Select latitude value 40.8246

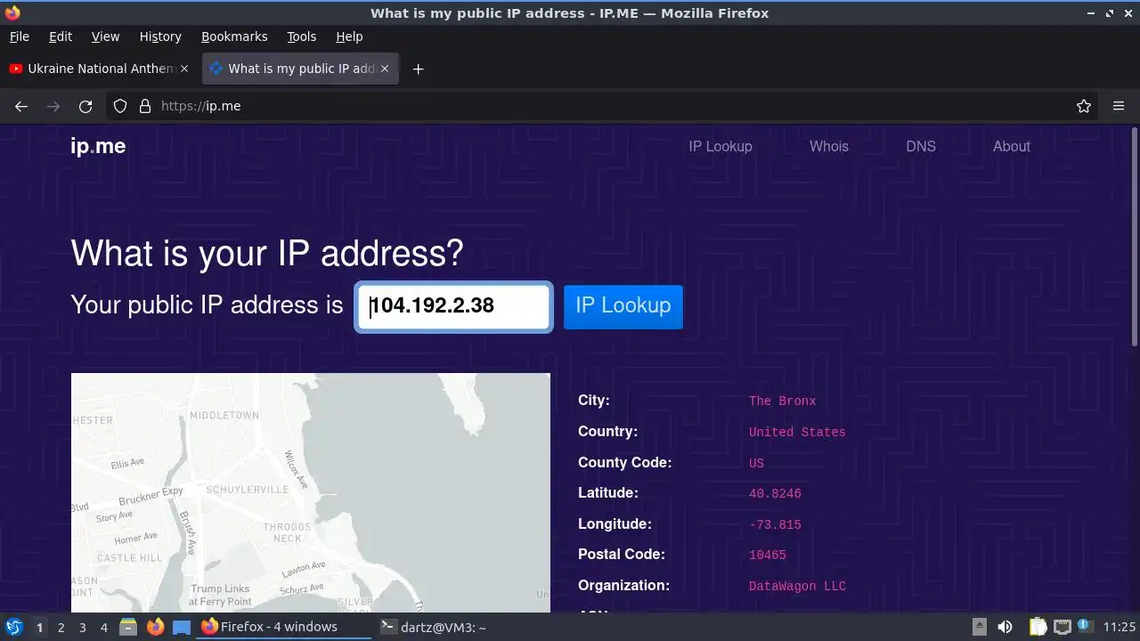pyautogui.click(x=775, y=493)
